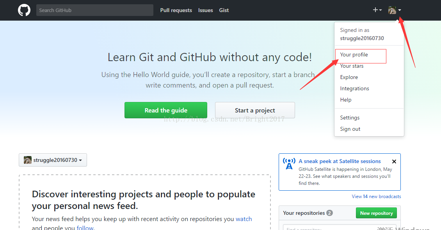Image resolution: width=441 pixels, height=230 pixels.
Task: View 14 new broadcasts
Action: (376, 197)
